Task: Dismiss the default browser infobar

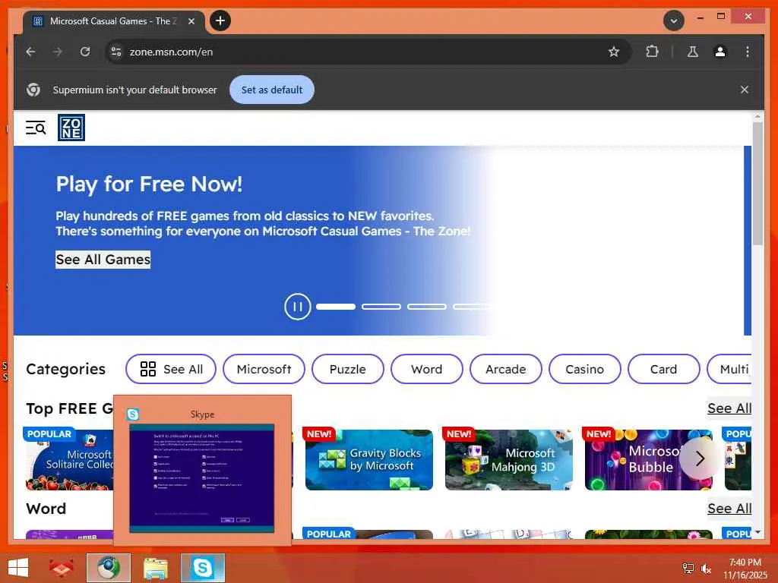Action: [745, 90]
